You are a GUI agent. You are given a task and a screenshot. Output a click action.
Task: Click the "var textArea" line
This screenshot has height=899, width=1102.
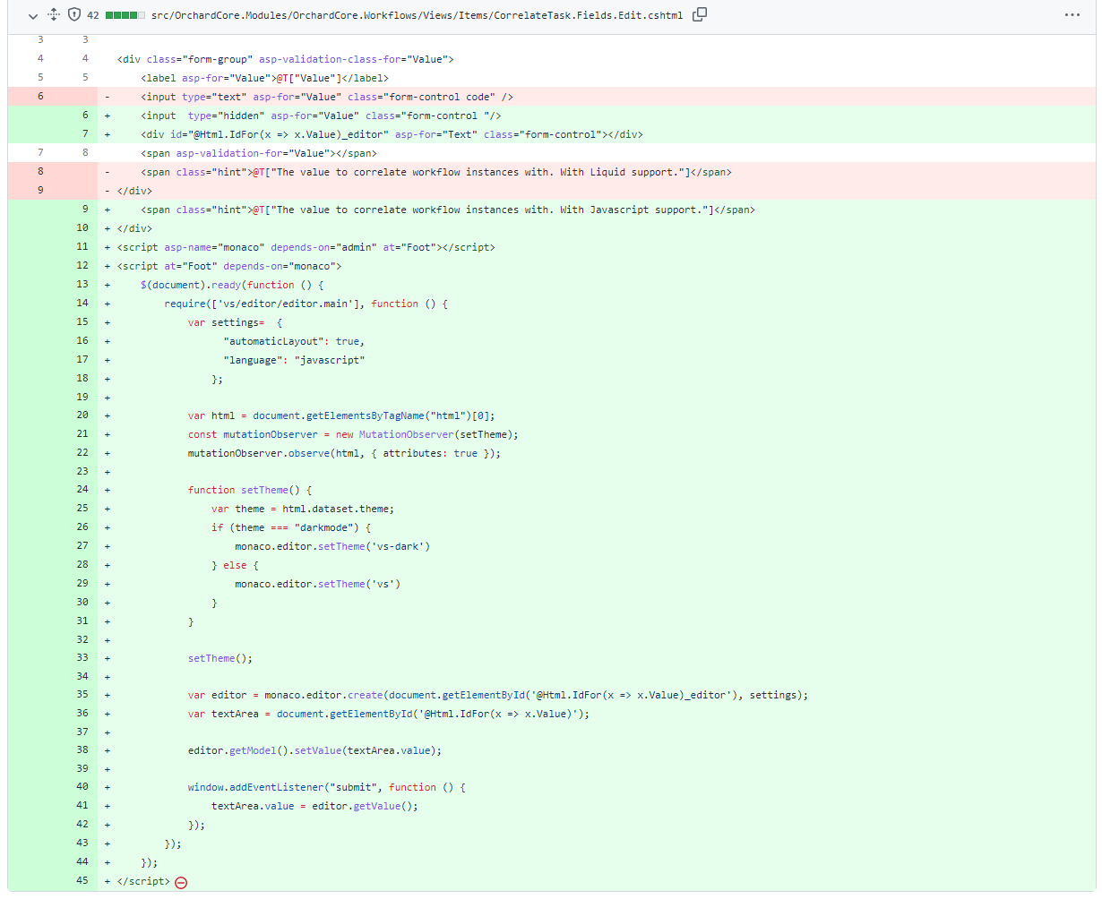tap(552, 714)
